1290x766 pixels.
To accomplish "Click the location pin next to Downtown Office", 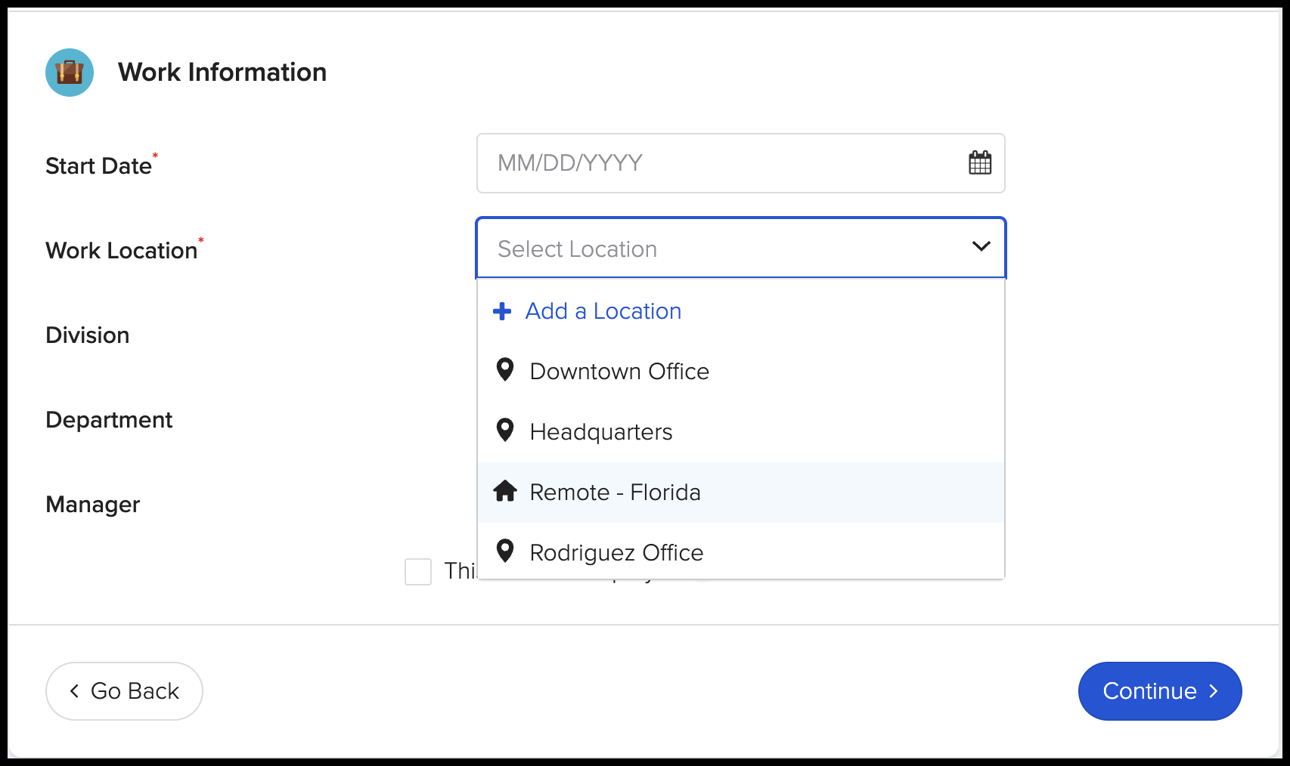I will (504, 369).
